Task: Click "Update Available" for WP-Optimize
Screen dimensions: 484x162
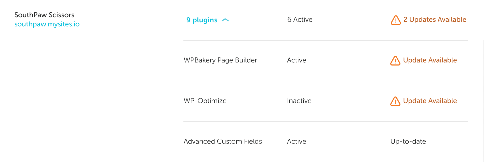Action: [x=430, y=101]
